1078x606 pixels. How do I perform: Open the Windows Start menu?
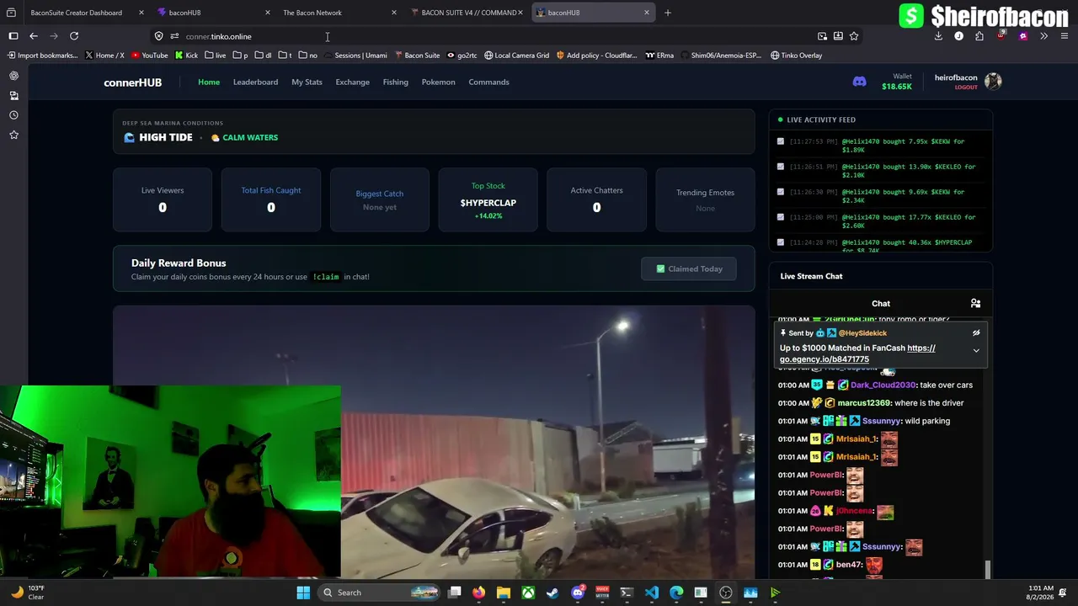303,593
